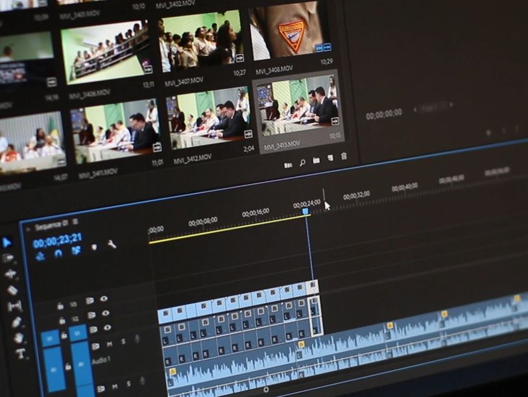The height and width of the screenshot is (397, 528).
Task: Click the blue timeline playhead handle
Action: click(x=305, y=211)
